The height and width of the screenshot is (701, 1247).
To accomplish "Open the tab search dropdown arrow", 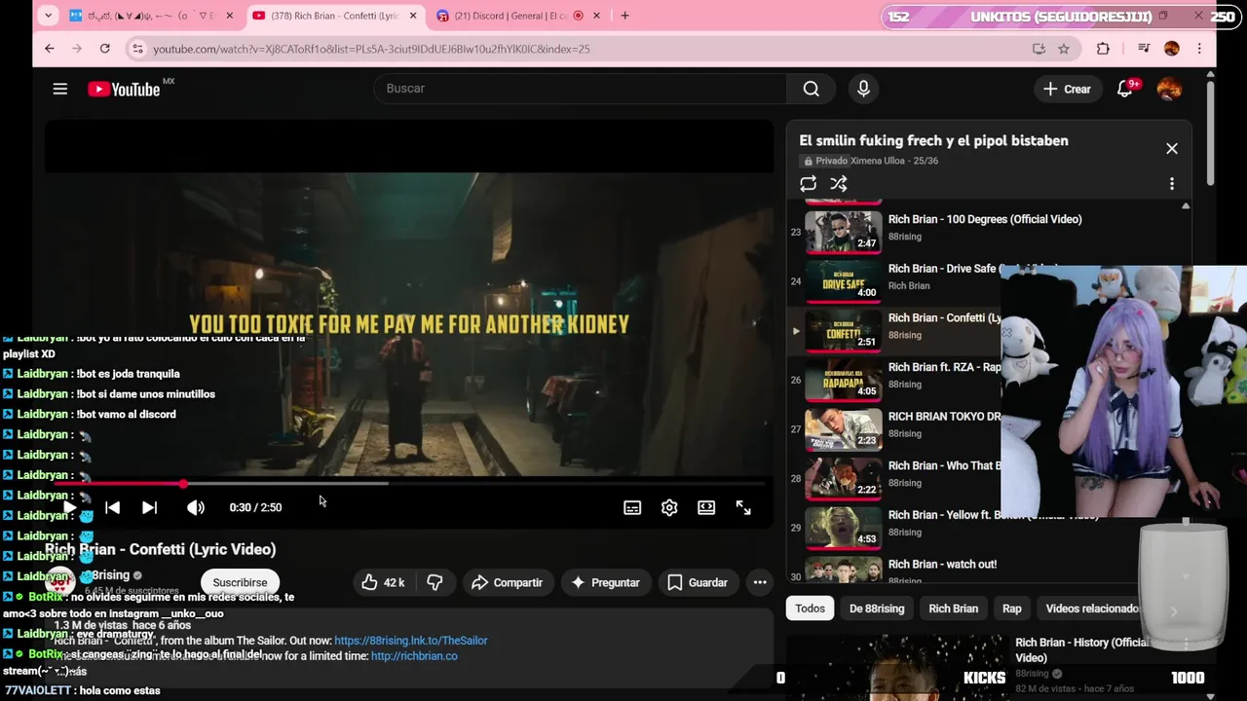I will [49, 16].
